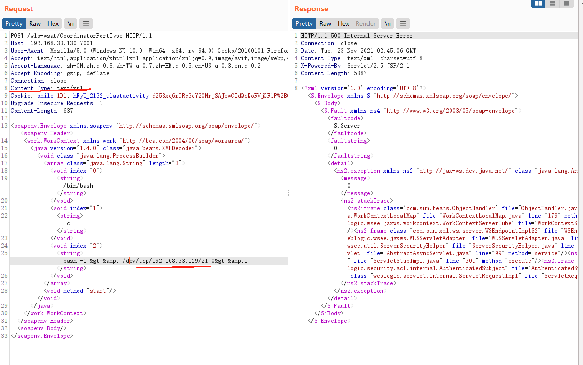Screen dimensions: 583x365
Task: Click the Cookie header line
Action: pos(149,96)
